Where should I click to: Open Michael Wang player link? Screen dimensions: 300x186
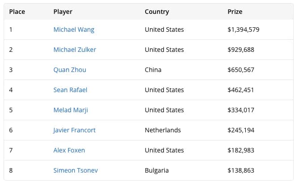tap(74, 30)
